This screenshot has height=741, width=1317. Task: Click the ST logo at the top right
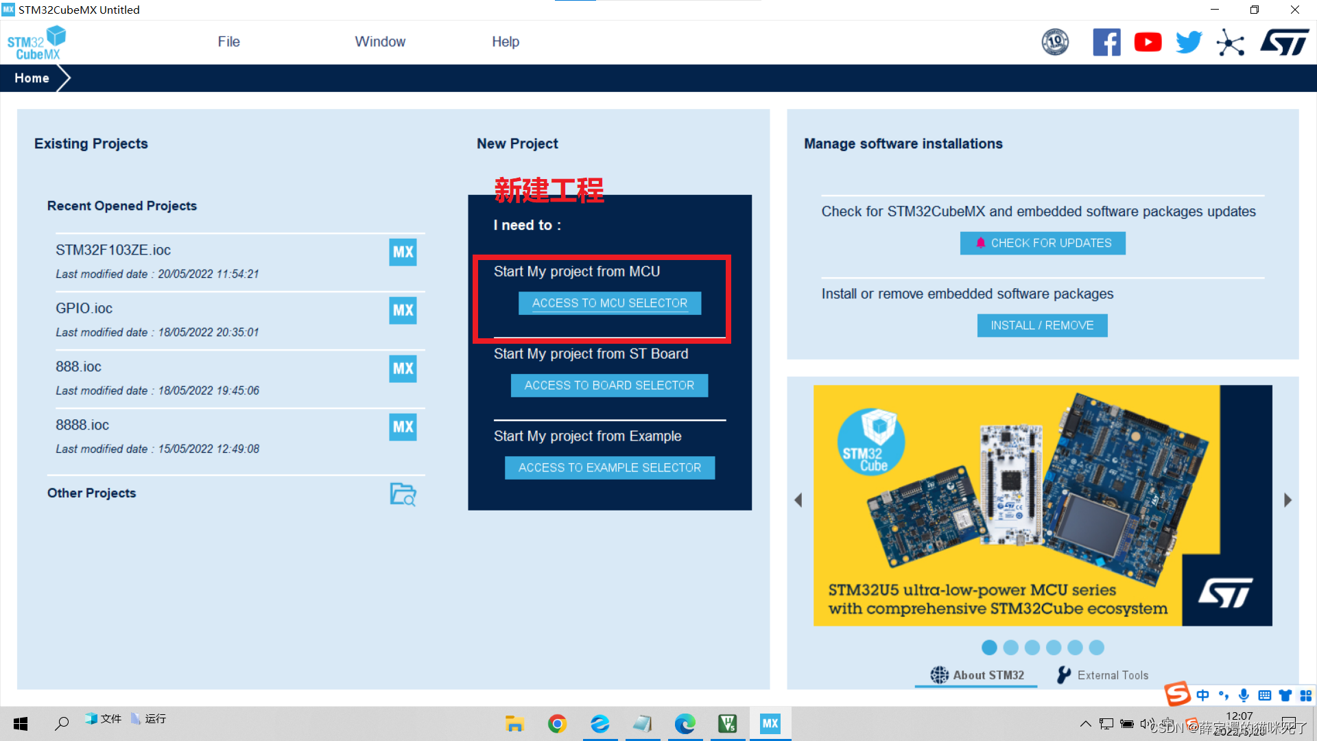pyautogui.click(x=1284, y=42)
